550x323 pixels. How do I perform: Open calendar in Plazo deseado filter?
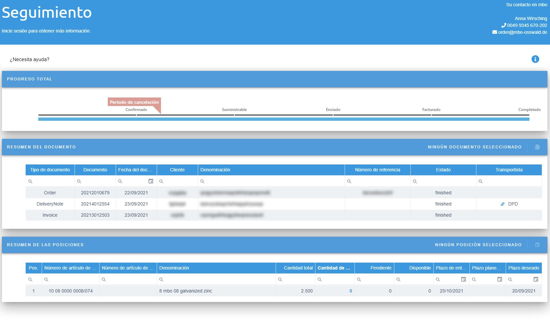(536, 279)
